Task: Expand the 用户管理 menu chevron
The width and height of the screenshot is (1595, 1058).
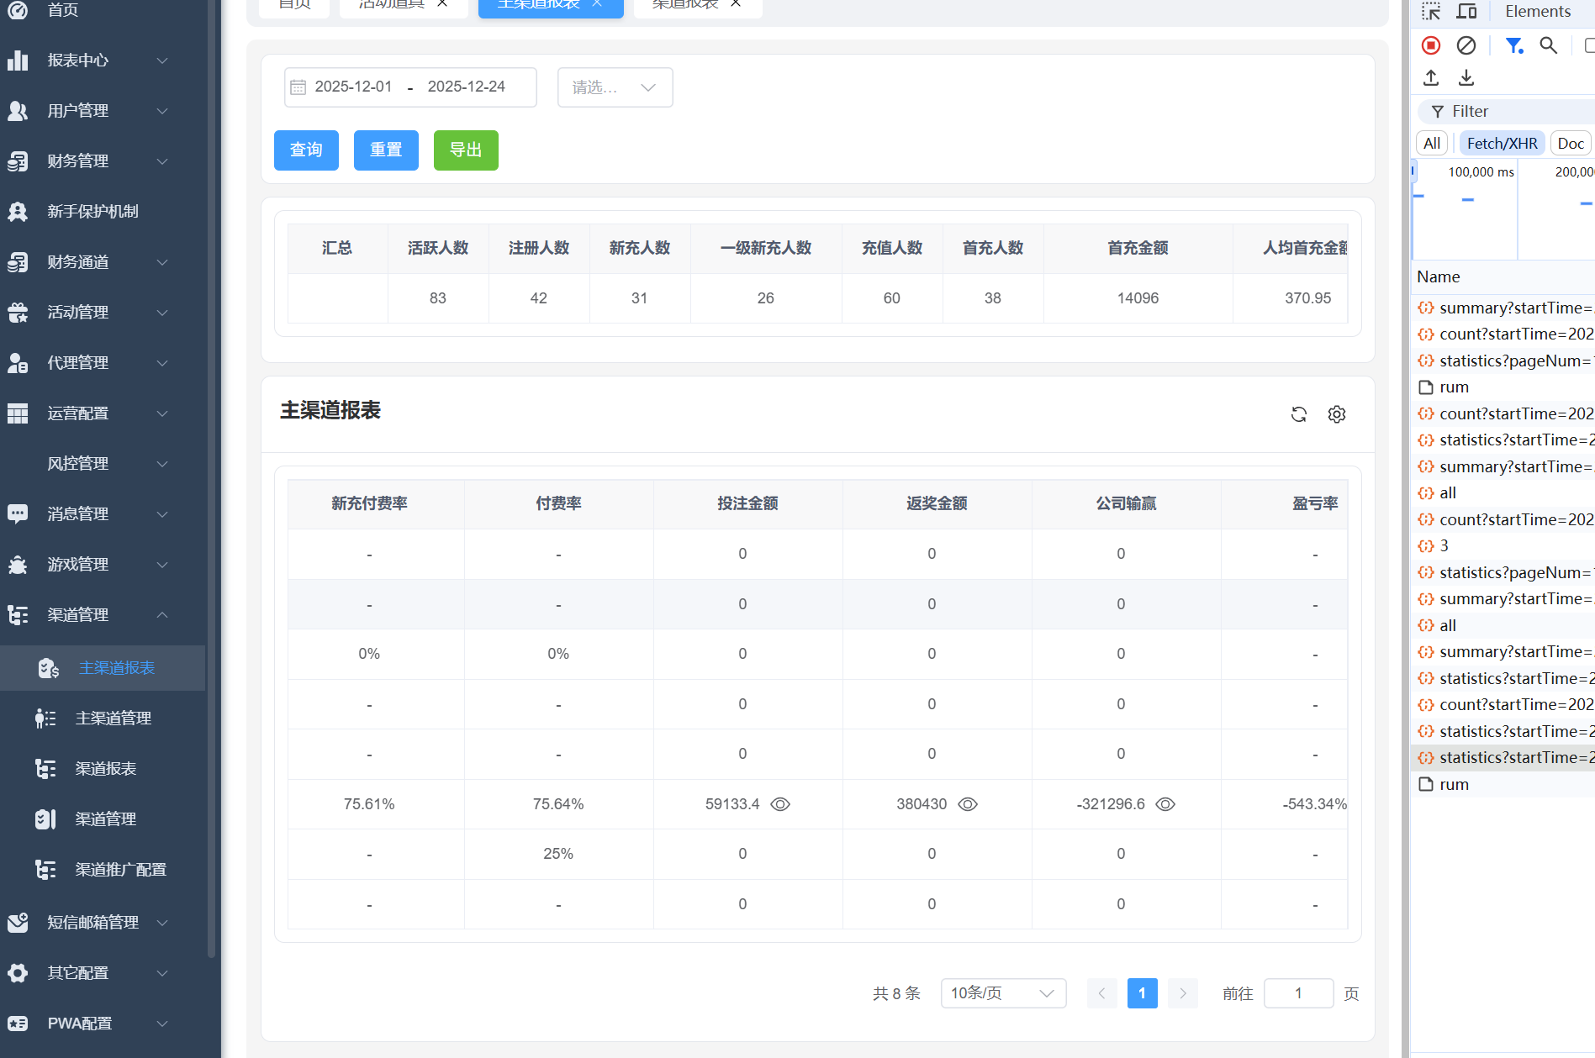Action: tap(162, 111)
